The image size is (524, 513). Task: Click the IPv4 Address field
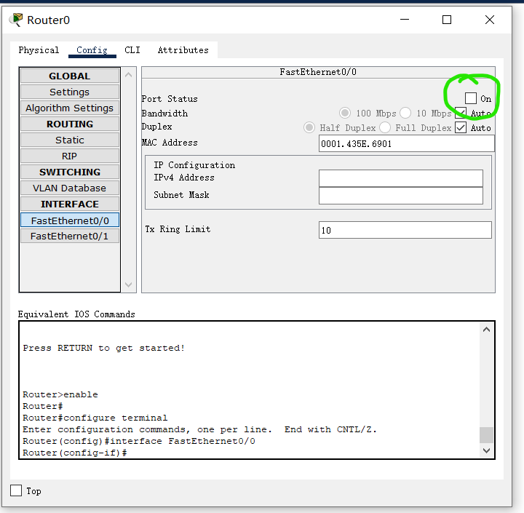[x=401, y=178]
